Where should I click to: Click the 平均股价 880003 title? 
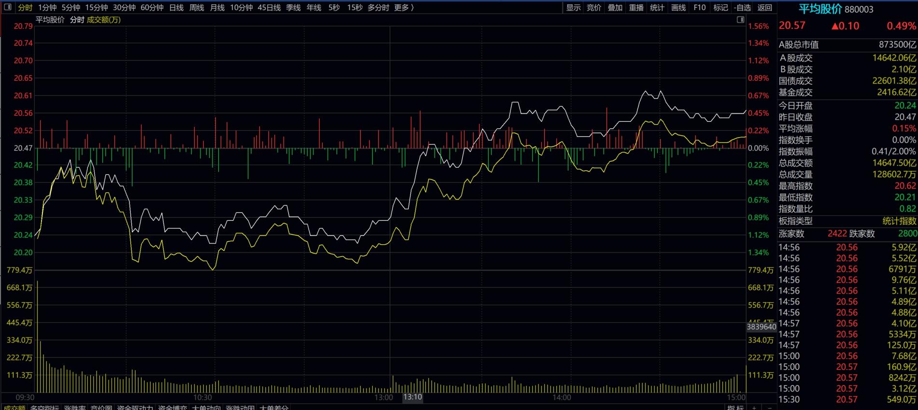[835, 9]
